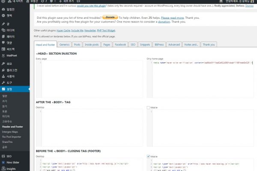The height and width of the screenshot is (171, 257).
Task: Open the site home menu in admin bar
Action: pos(32,1)
